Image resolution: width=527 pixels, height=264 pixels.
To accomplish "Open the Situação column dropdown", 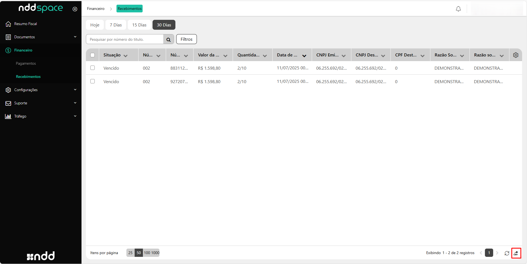I will tap(126, 56).
